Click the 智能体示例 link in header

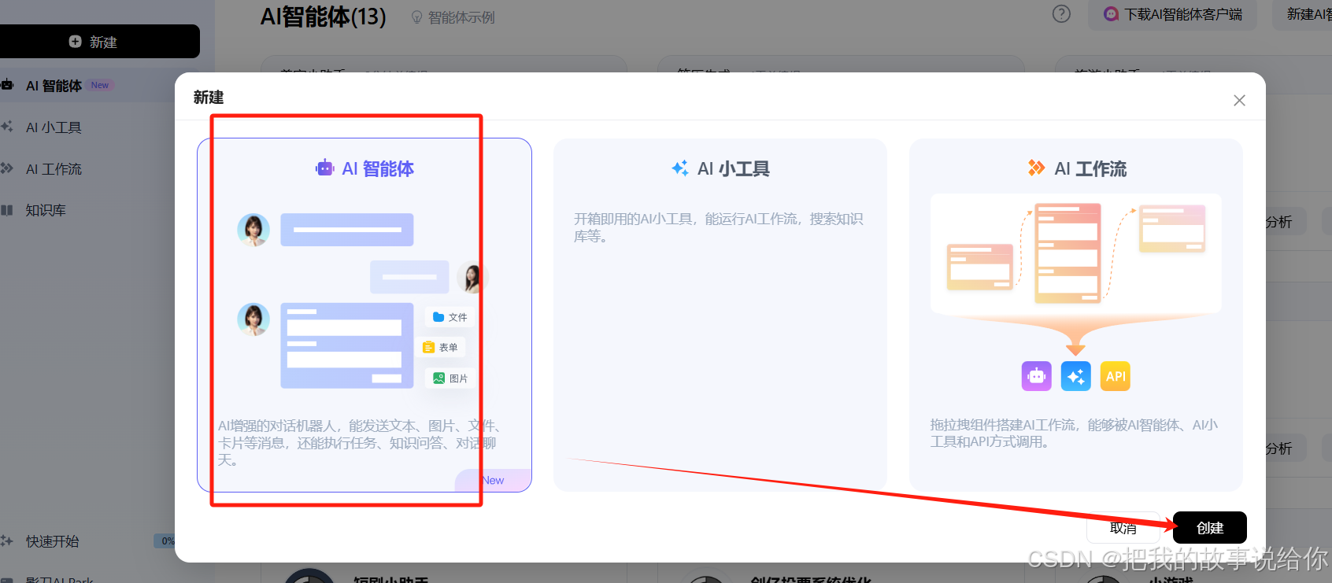coord(461,17)
